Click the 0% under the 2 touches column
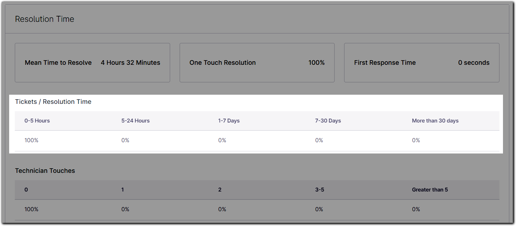 [x=222, y=209]
